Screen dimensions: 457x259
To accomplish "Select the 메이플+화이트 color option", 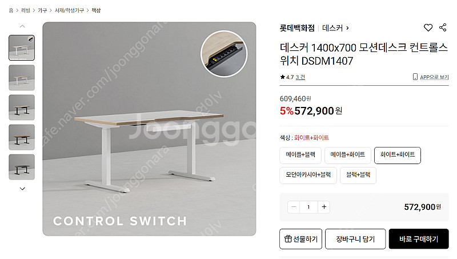I will click(347, 155).
